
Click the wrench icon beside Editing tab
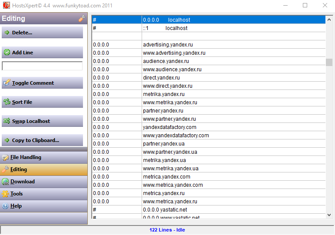(5, 169)
